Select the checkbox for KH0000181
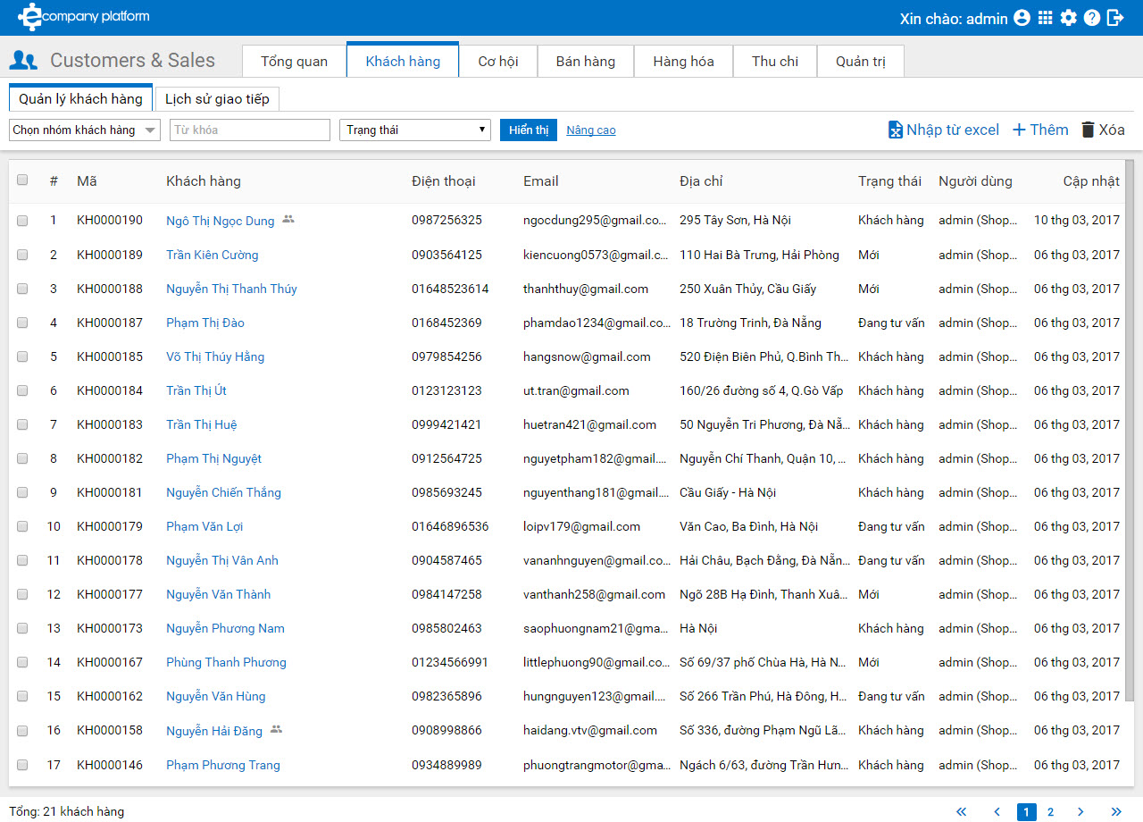Viewport: 1143px width, 822px height. click(x=22, y=492)
